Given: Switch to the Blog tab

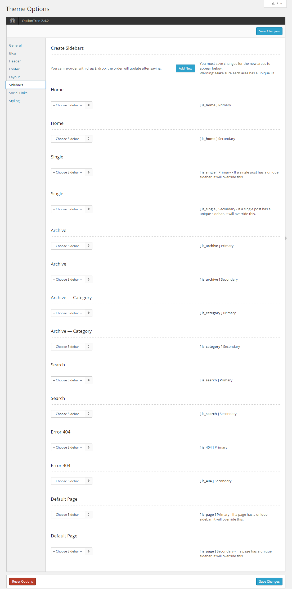Looking at the screenshot, I should 12,53.
